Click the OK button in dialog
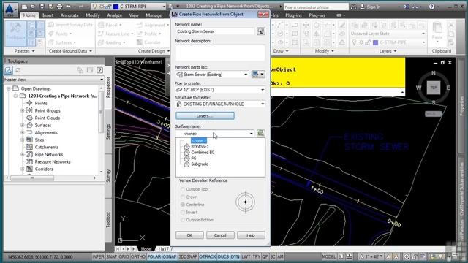The width and height of the screenshot is (468, 263). pyautogui.click(x=189, y=235)
